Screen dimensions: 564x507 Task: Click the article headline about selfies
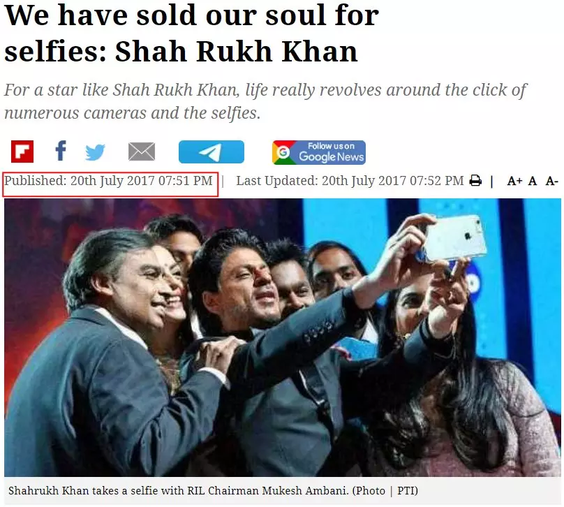tap(191, 34)
